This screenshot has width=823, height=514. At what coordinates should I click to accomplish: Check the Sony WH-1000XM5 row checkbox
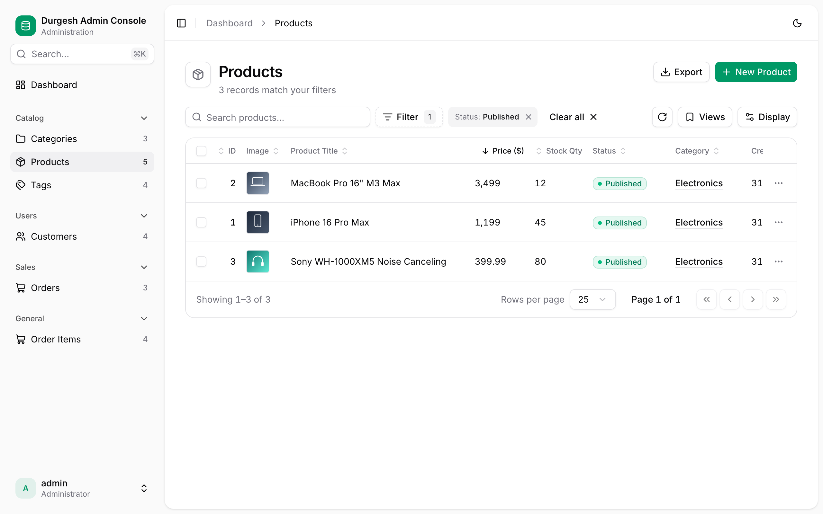(201, 261)
